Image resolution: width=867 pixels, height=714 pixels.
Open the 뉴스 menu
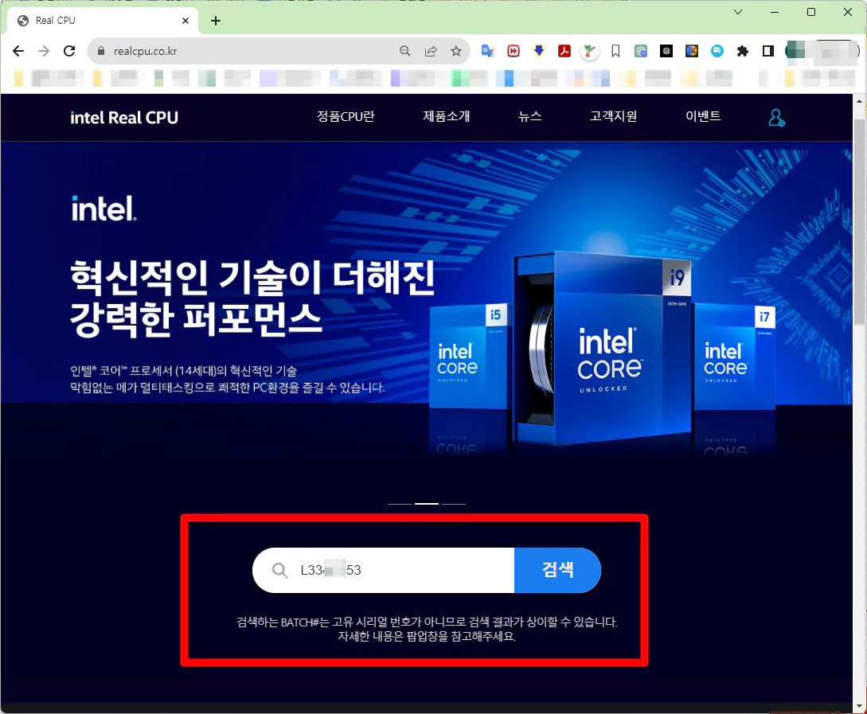tap(529, 116)
